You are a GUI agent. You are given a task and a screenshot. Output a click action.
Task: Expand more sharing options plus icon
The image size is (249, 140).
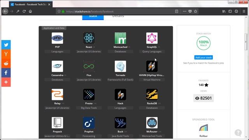[x=6, y=82]
